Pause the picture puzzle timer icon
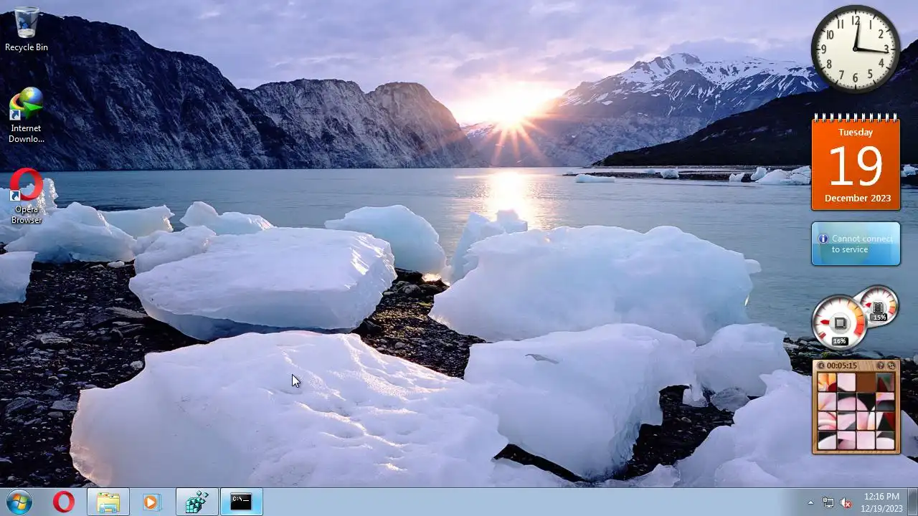The height and width of the screenshot is (516, 918). click(x=821, y=365)
